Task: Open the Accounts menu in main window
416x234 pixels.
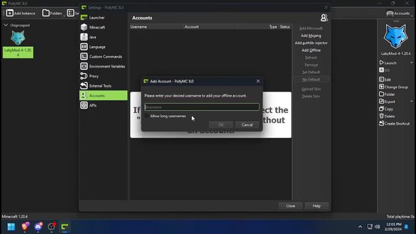Action: tap(398, 13)
